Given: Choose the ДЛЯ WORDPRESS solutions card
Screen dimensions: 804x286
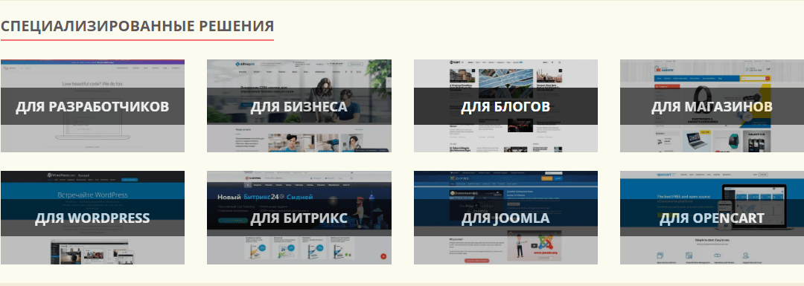Looking at the screenshot, I should point(92,218).
